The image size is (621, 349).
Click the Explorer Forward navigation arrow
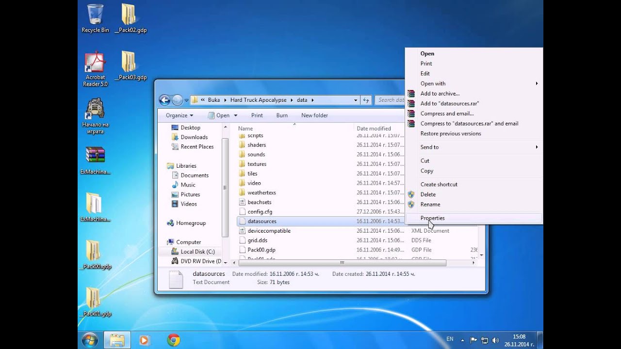(x=177, y=100)
